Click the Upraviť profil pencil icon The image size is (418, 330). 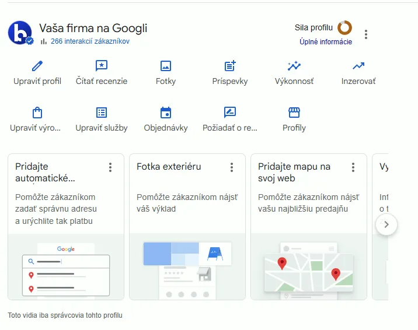tap(37, 66)
